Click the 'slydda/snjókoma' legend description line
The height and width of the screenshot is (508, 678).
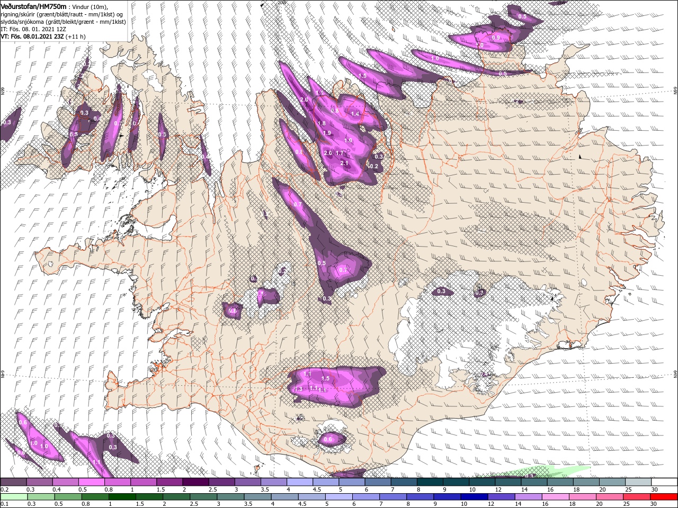tap(63, 21)
